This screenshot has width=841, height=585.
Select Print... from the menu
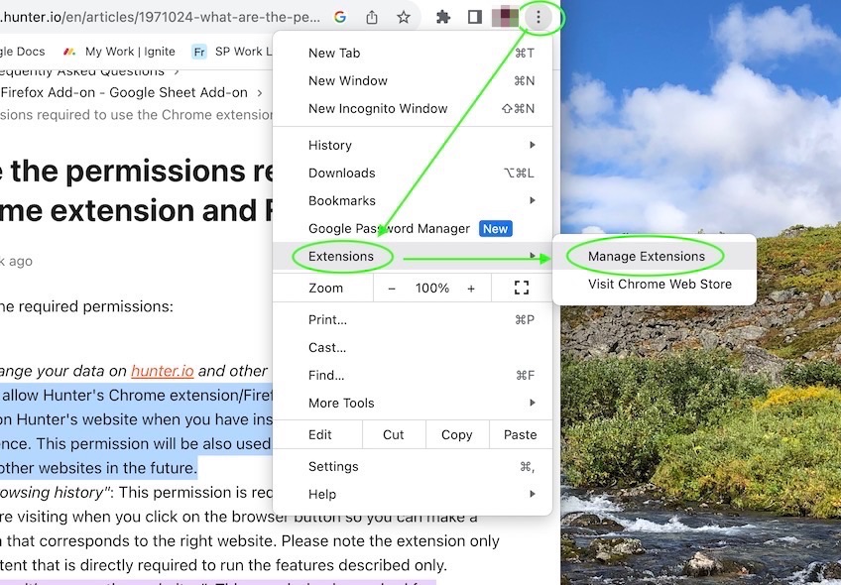click(413, 319)
